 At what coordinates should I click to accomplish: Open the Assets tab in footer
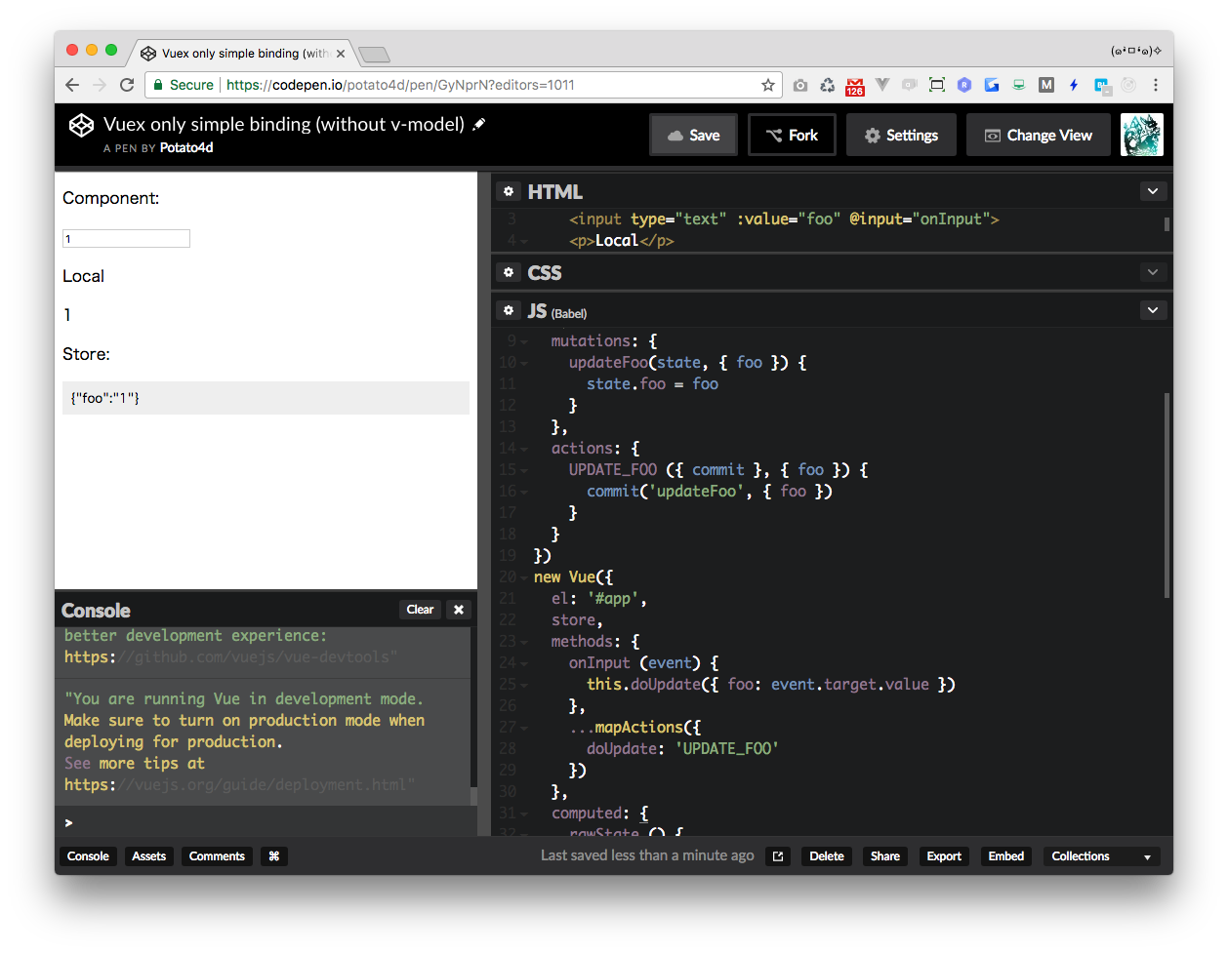pos(149,856)
